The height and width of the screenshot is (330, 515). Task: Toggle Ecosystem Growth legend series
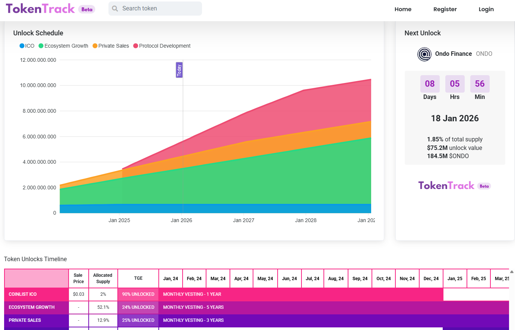63,46
